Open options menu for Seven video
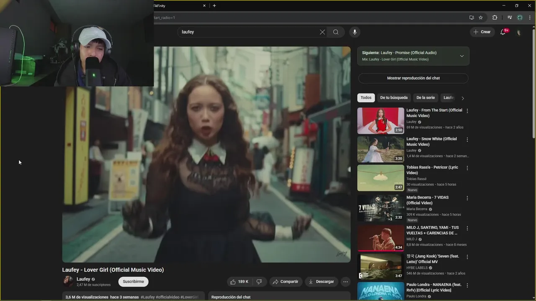 pos(467,256)
